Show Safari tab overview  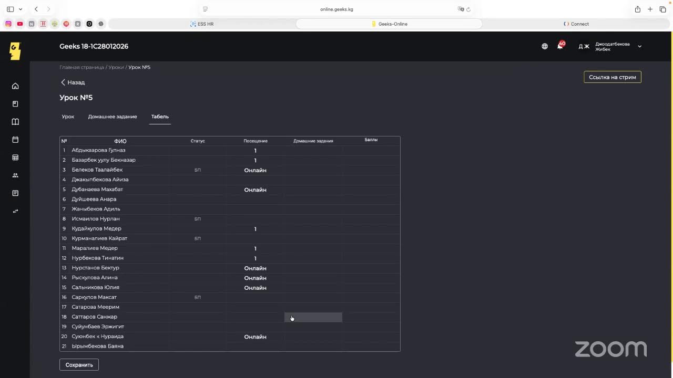click(x=662, y=9)
